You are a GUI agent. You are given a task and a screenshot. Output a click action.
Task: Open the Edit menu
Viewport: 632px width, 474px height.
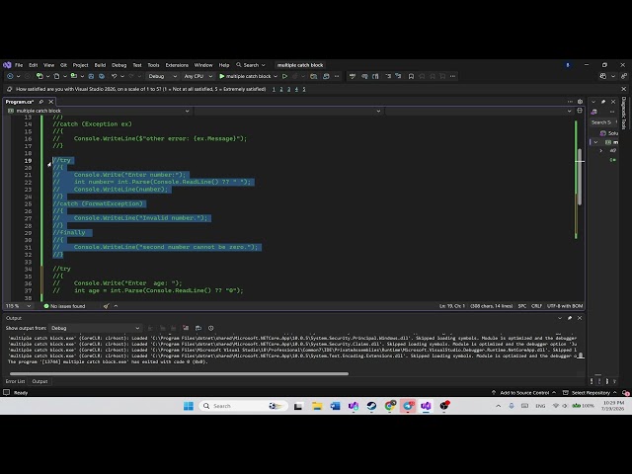[x=33, y=65]
